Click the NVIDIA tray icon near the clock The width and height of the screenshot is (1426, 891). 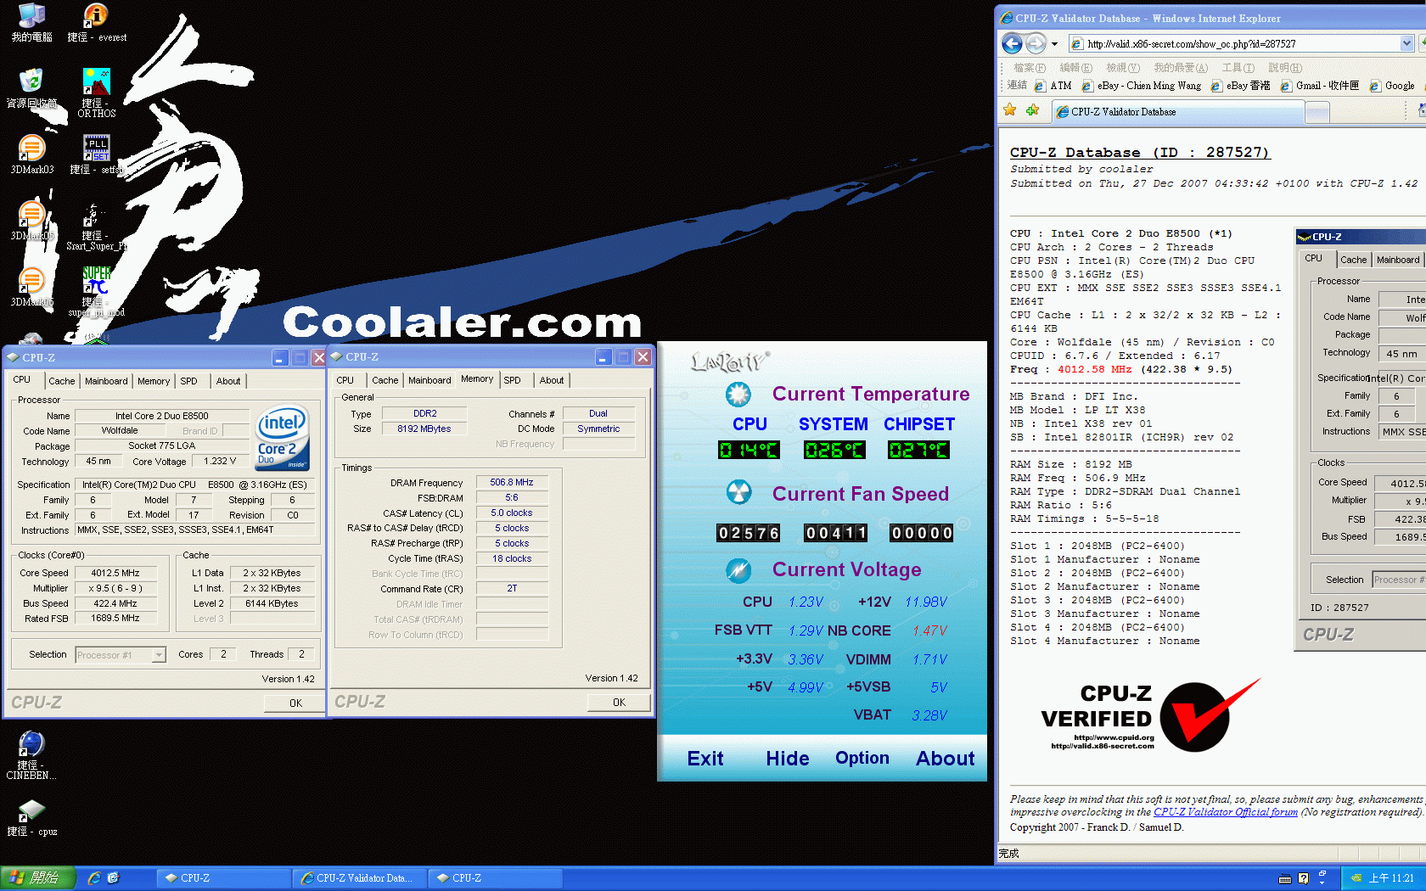pos(1356,878)
